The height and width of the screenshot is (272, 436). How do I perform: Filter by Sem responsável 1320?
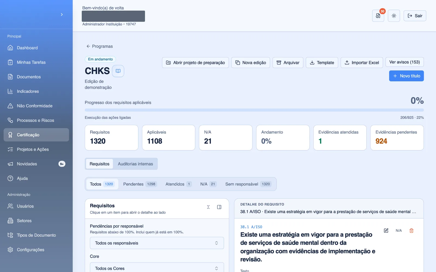(x=248, y=184)
